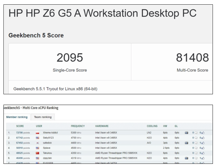Viewport: 217px width, 167px height.
Task: Click the GL column header
Action: tap(176, 126)
